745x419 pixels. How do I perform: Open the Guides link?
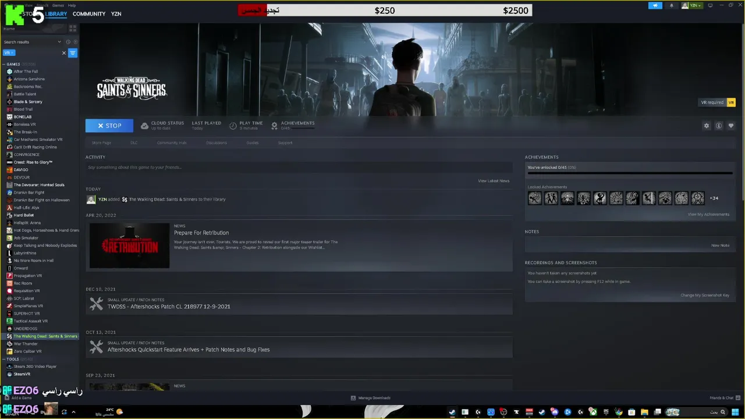(x=253, y=143)
